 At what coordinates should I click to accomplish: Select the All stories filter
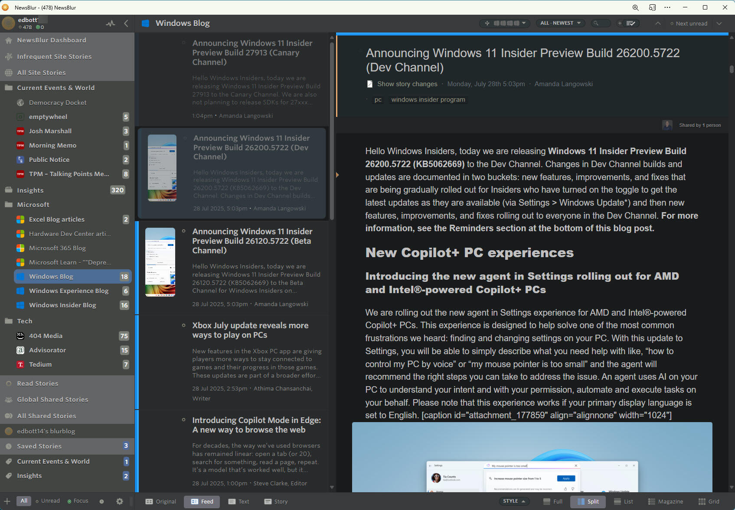click(x=24, y=501)
